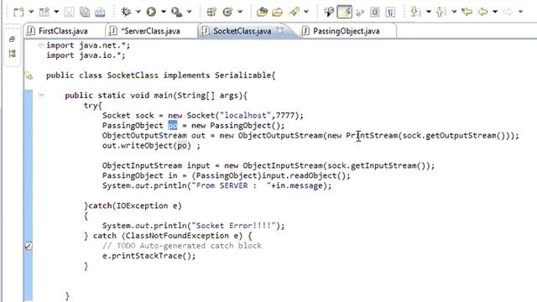Image resolution: width=537 pixels, height=302 pixels.
Task: Open the New wizard dropdown arrow
Action: pos(31,12)
